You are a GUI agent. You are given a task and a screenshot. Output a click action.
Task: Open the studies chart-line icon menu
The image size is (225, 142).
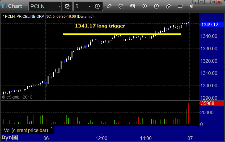pos(121,6)
